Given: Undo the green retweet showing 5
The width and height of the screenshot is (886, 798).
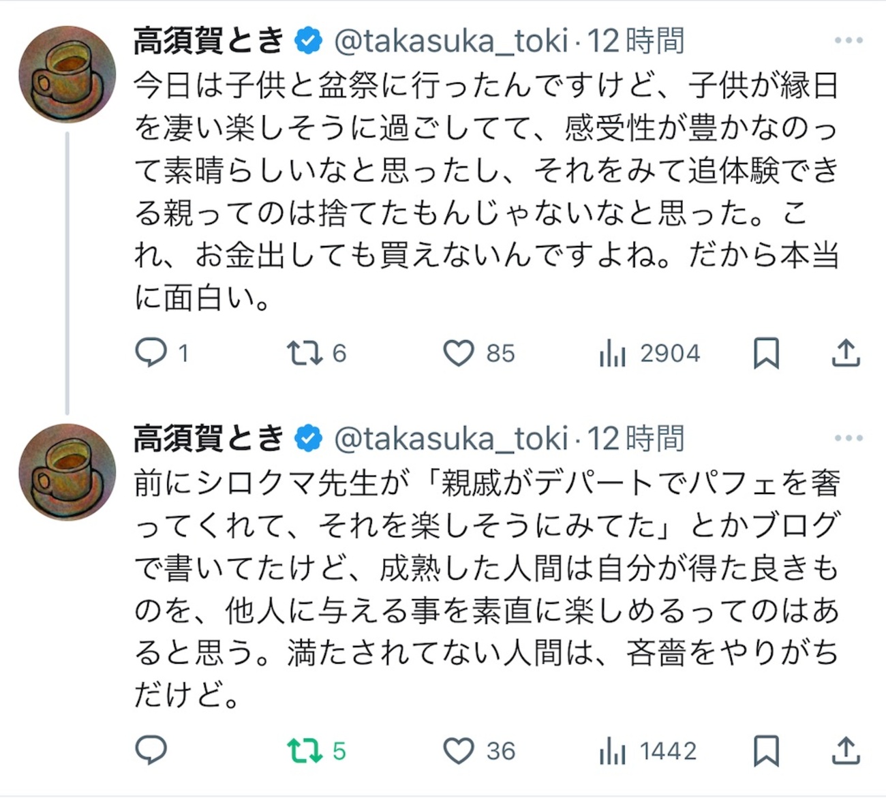Looking at the screenshot, I should (x=304, y=750).
